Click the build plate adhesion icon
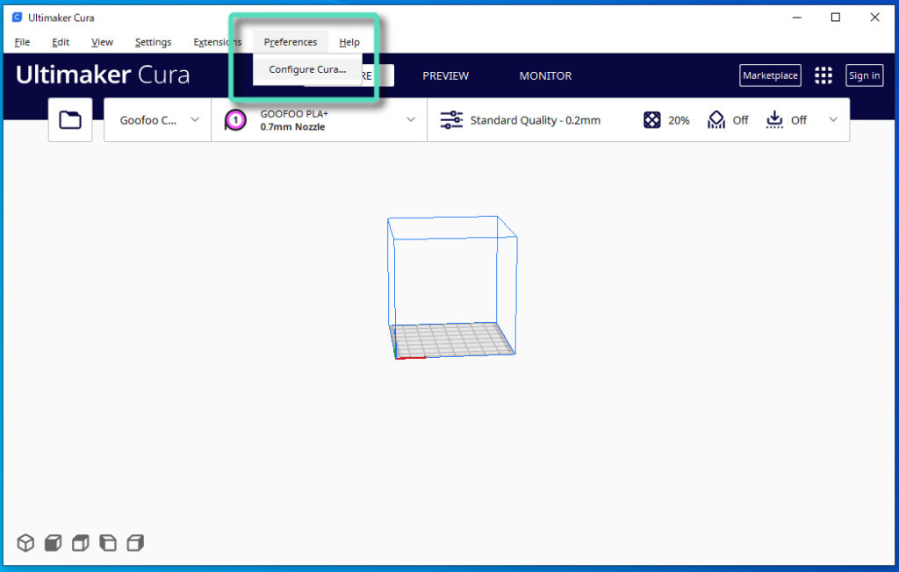The width and height of the screenshot is (899, 572). [774, 120]
